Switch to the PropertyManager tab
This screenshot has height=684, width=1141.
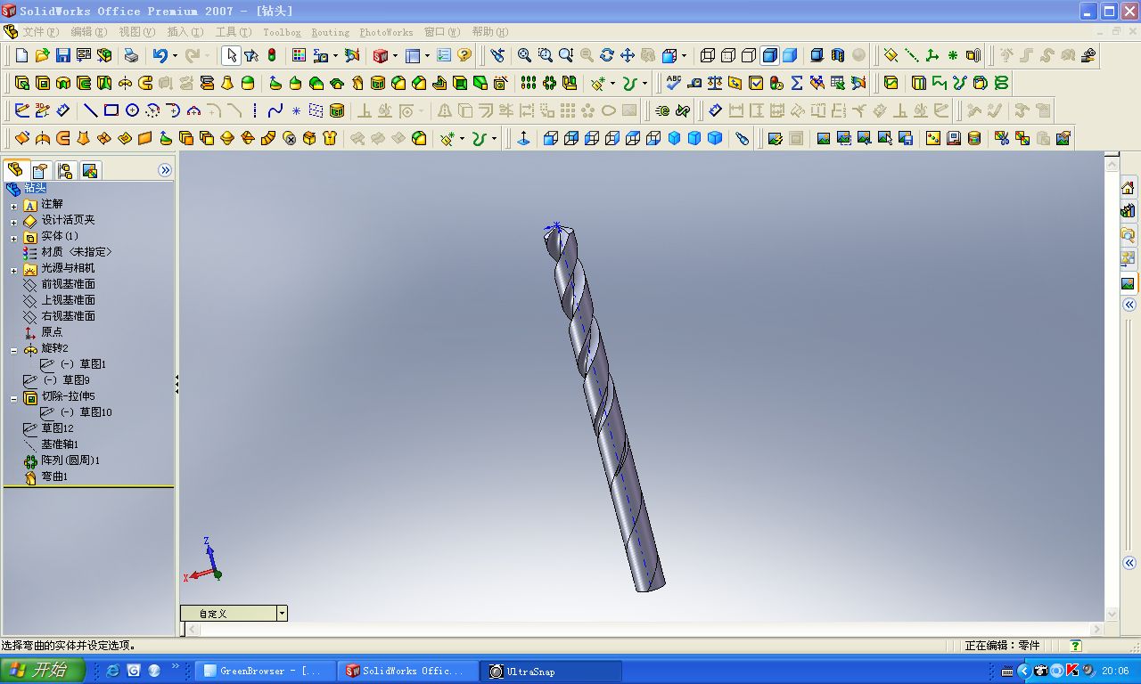(x=39, y=170)
